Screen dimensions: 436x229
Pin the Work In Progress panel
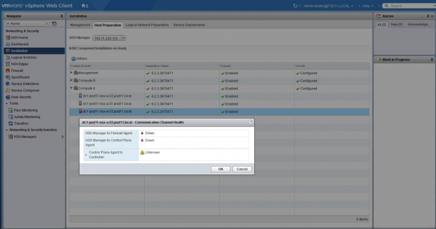(x=432, y=60)
